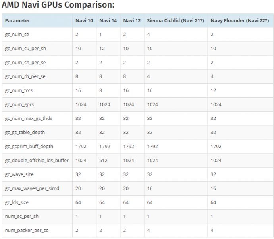Click the Parameter column header
Image resolution: width=274 pixels, height=239 pixels.
point(17,20)
